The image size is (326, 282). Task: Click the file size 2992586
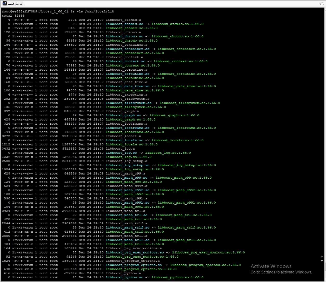(x=69, y=211)
